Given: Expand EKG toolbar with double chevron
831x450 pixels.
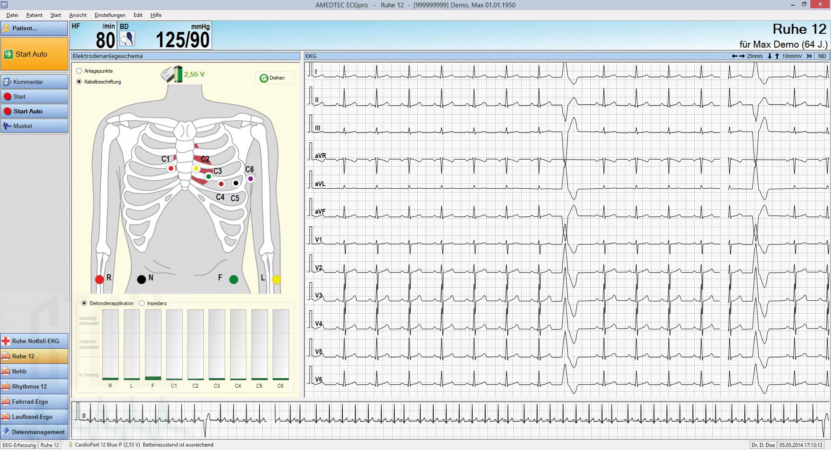Looking at the screenshot, I should (x=809, y=56).
